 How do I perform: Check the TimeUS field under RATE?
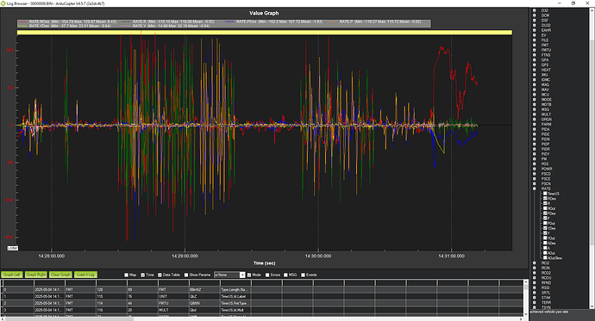click(545, 194)
